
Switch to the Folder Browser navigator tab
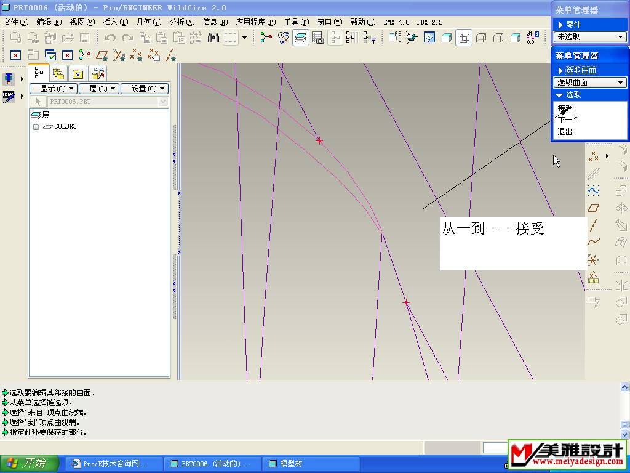tap(58, 74)
